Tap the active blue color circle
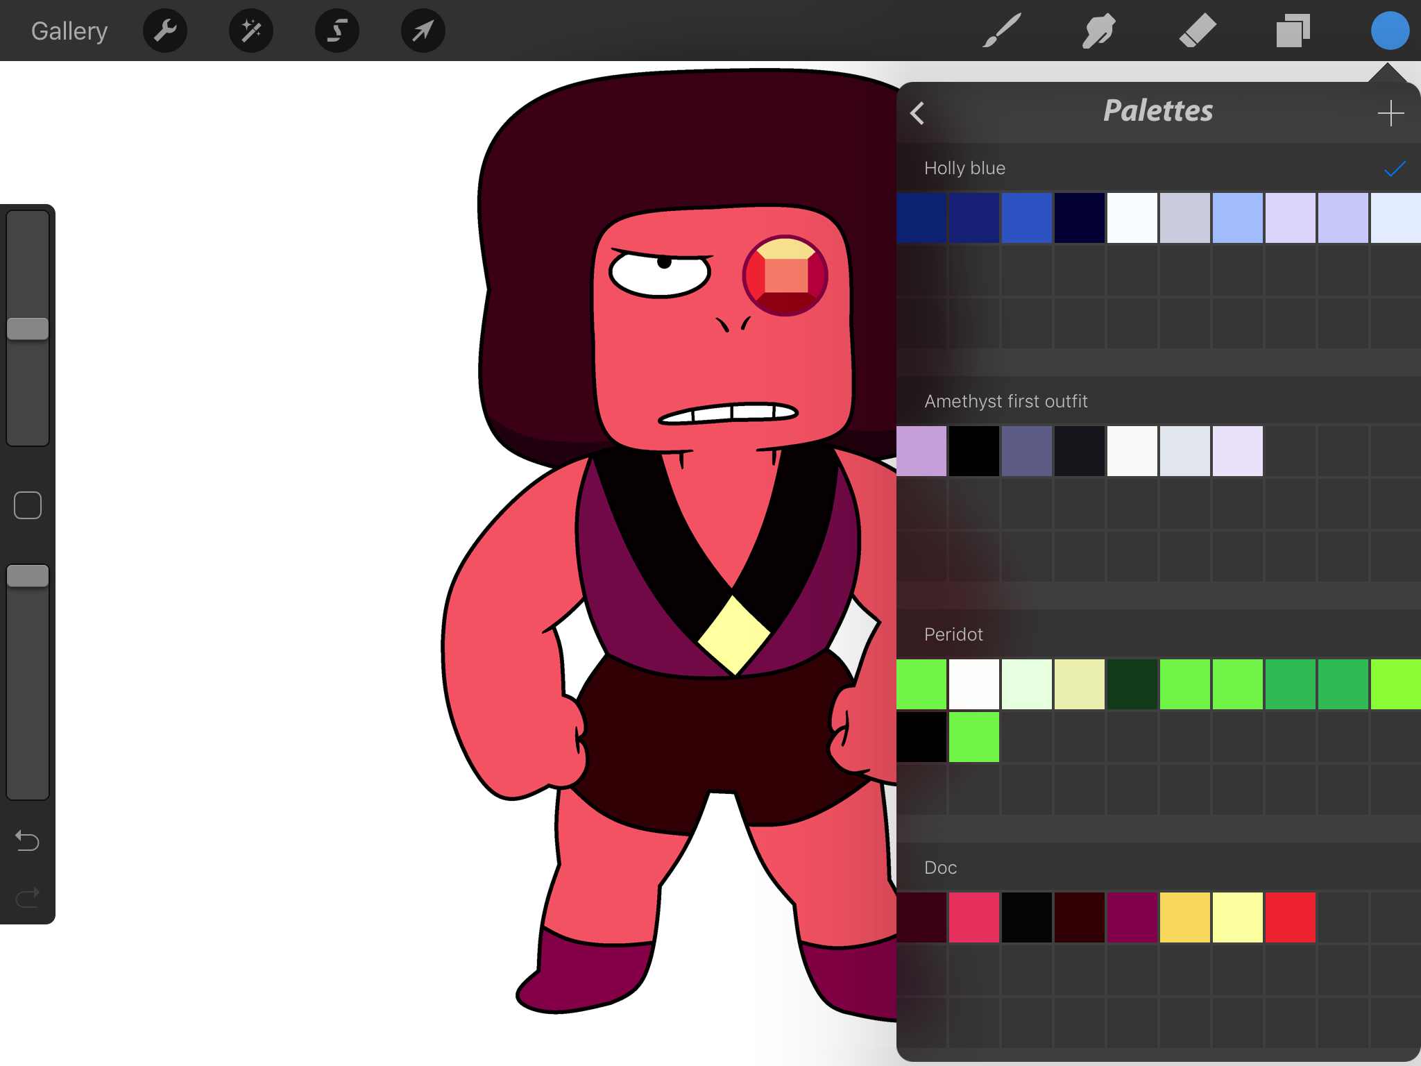The height and width of the screenshot is (1066, 1421). pos(1390,31)
